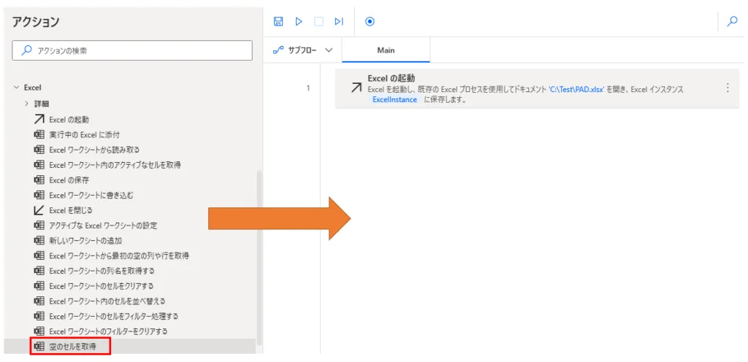Select 新しいワークシートの追加 action

point(85,241)
